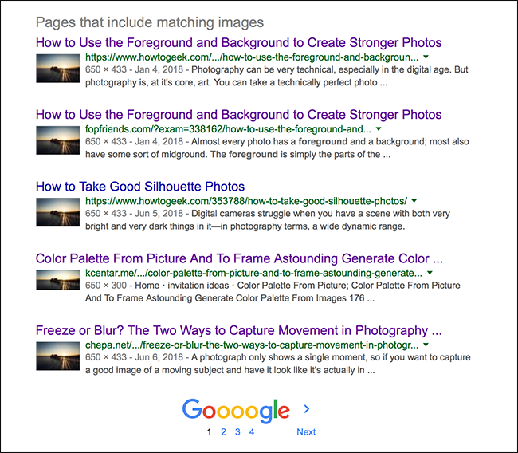Expand dropdown arrow beside silhouette-photos URL
Screen dimensions: 518x453
tap(414, 201)
